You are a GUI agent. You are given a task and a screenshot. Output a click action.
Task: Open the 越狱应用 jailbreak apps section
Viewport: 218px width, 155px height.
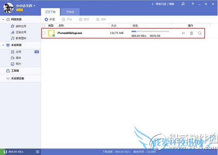pos(19,26)
